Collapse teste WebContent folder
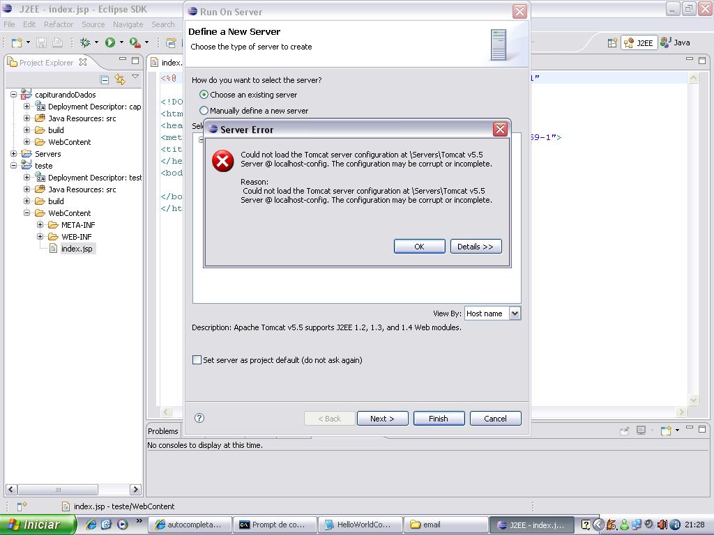 (x=27, y=213)
